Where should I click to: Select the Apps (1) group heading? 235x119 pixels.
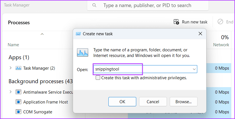(x=19, y=57)
